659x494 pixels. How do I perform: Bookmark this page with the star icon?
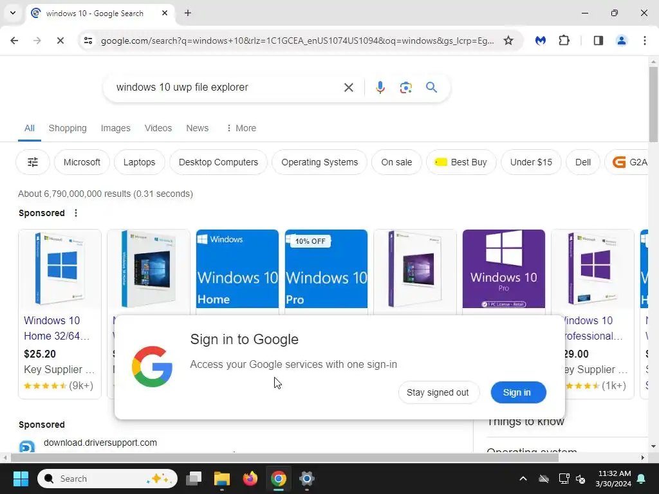(508, 41)
